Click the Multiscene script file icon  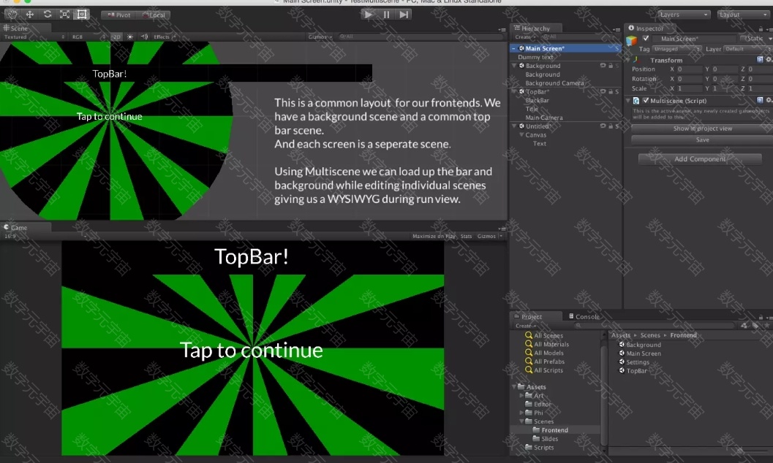tap(636, 100)
